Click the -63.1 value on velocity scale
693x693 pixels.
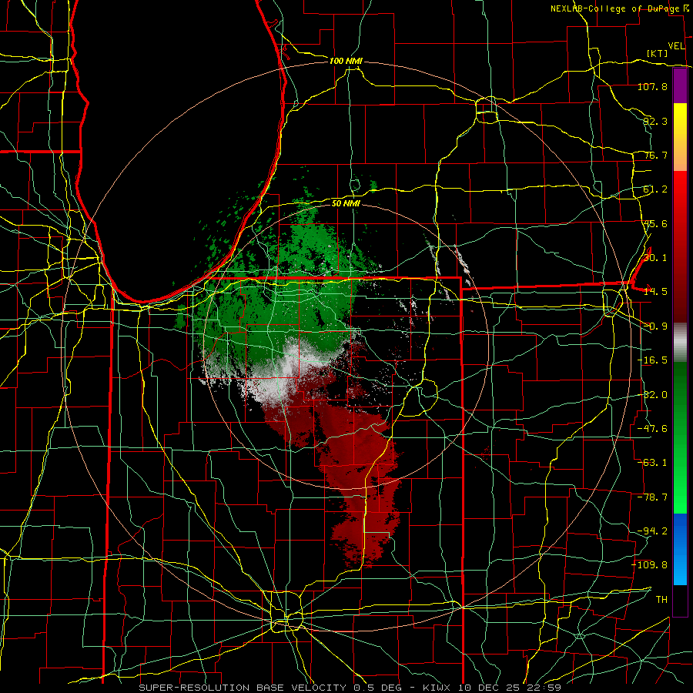click(x=652, y=463)
